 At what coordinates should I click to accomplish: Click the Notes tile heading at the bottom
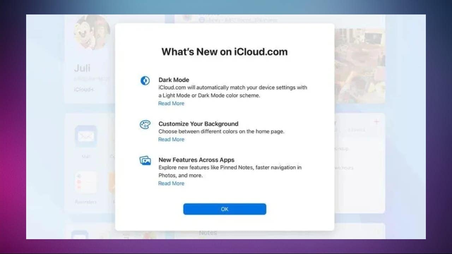tap(208, 233)
